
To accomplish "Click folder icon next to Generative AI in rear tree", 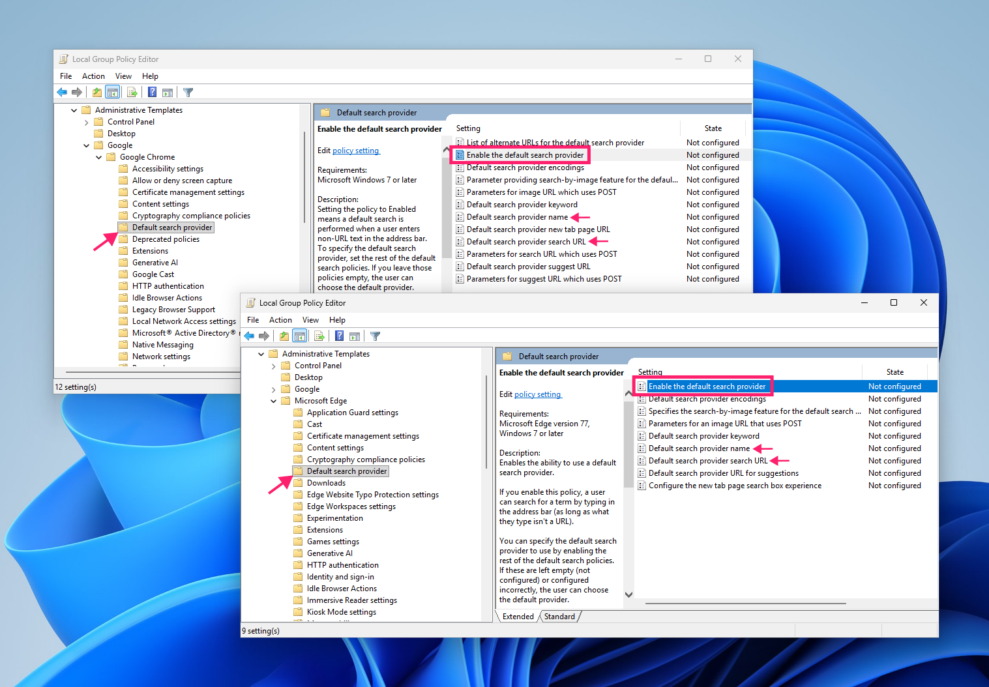I will pyautogui.click(x=123, y=263).
